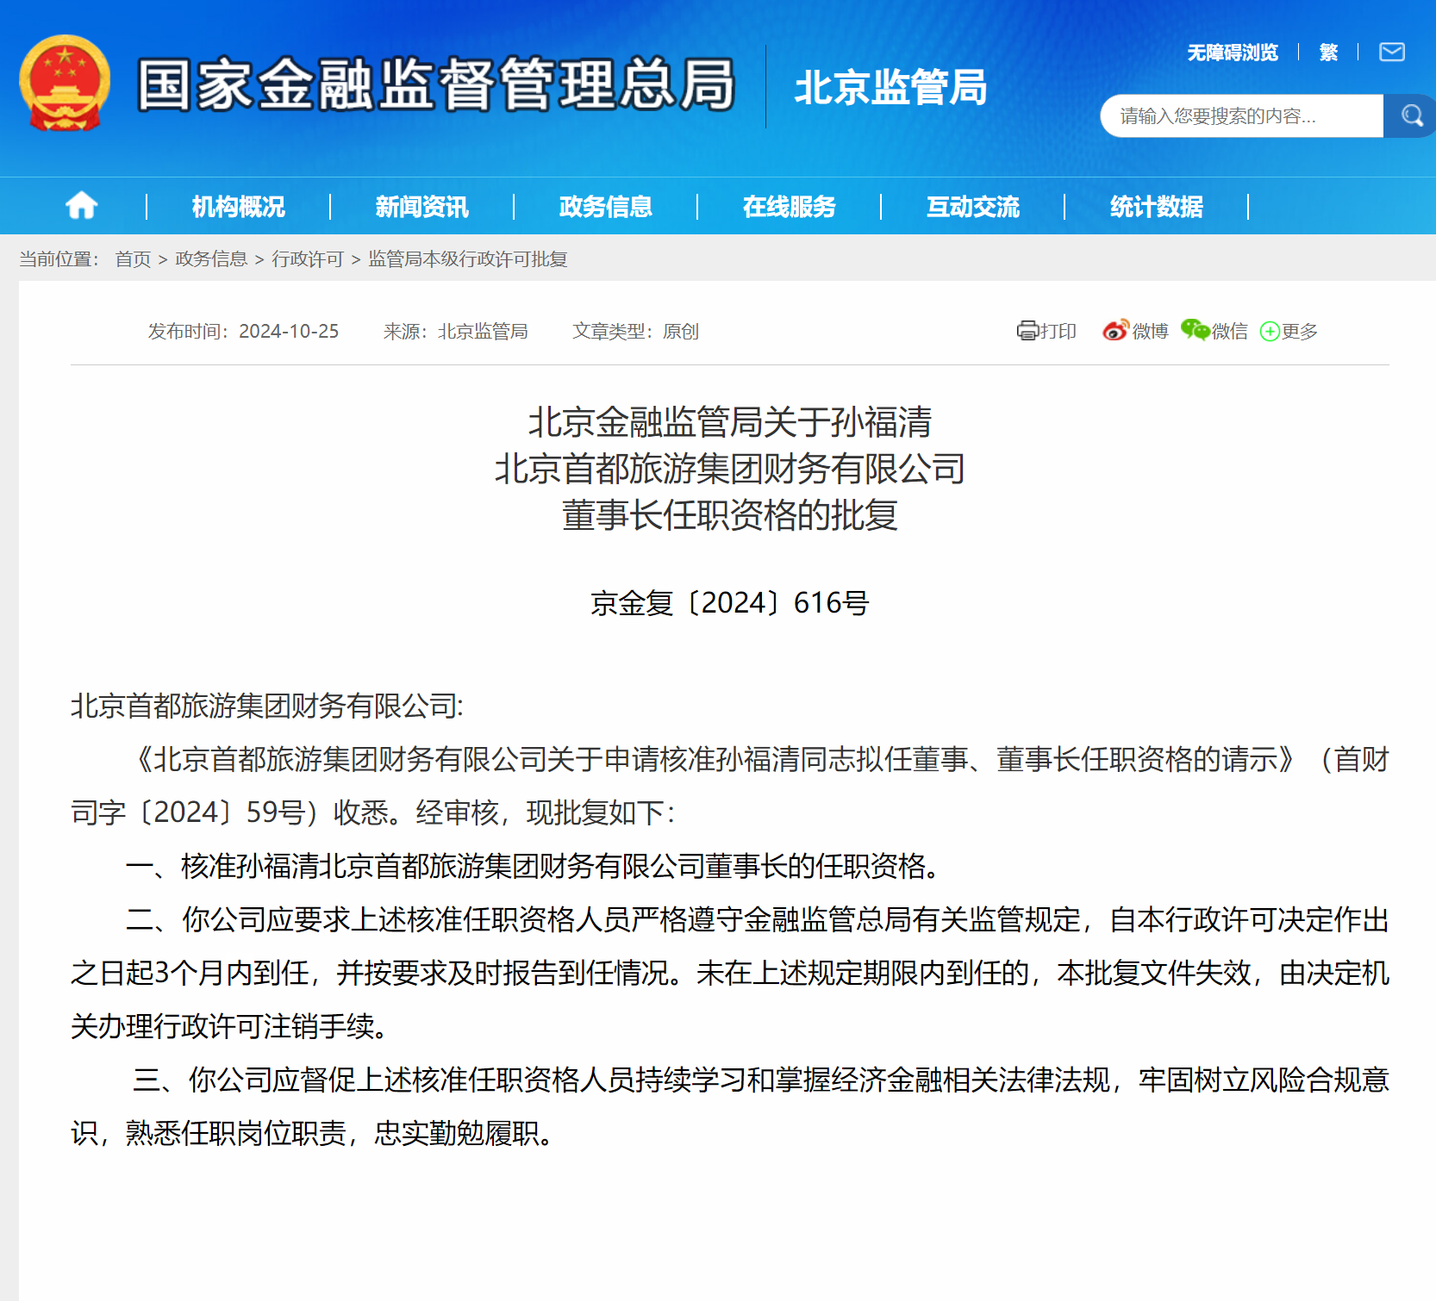The height and width of the screenshot is (1301, 1436).
Task: Open the 互动交流 menu
Action: [972, 207]
